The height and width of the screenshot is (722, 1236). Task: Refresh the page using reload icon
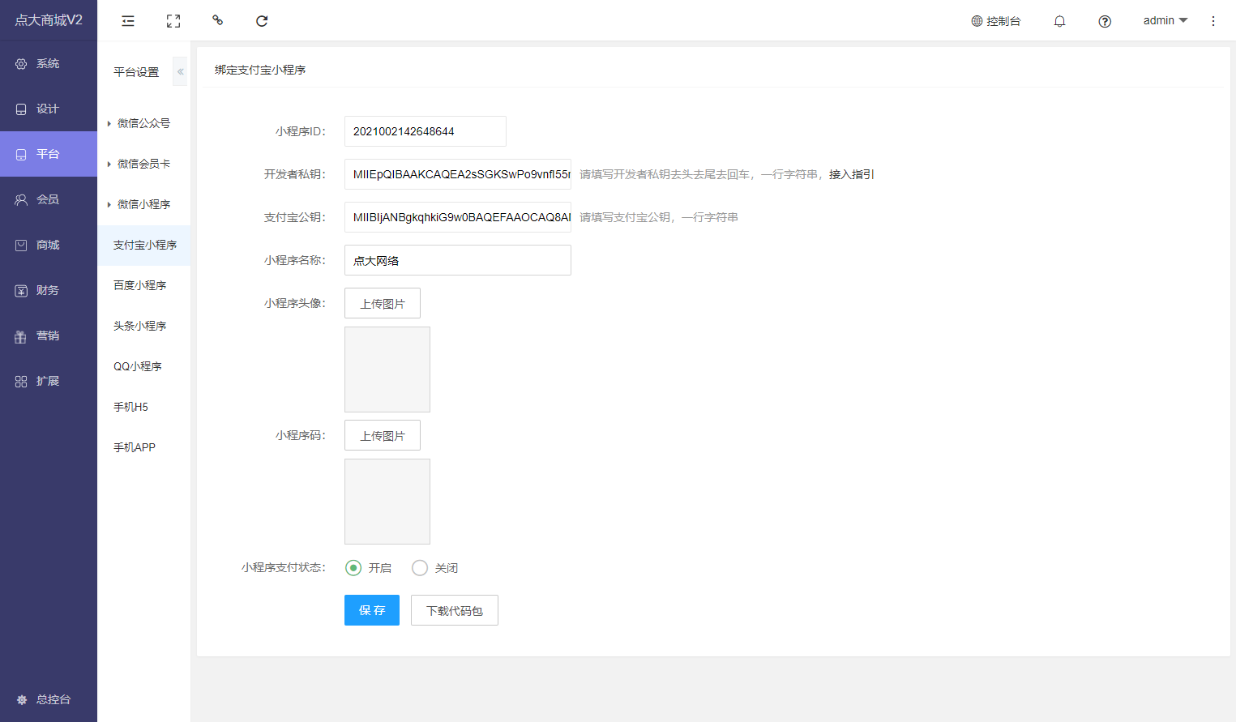[262, 21]
